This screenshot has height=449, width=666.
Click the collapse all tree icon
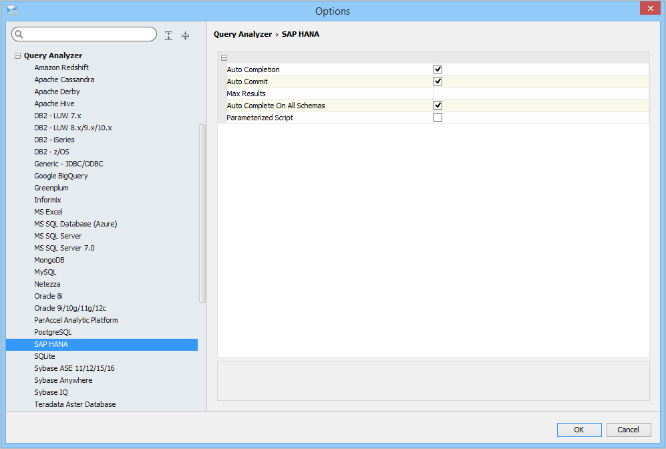coord(185,35)
